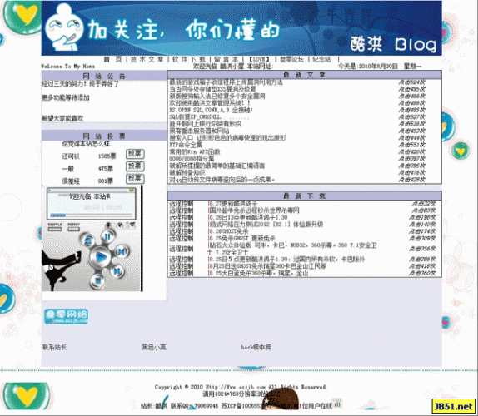Open article 破解所懂握的最简单的基础汇编语言

click(x=217, y=166)
